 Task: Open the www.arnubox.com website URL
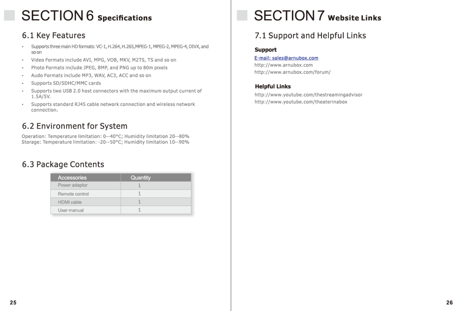tap(283, 65)
